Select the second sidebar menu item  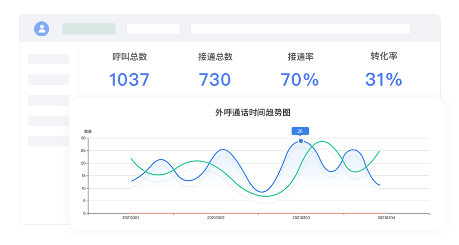tap(48, 80)
